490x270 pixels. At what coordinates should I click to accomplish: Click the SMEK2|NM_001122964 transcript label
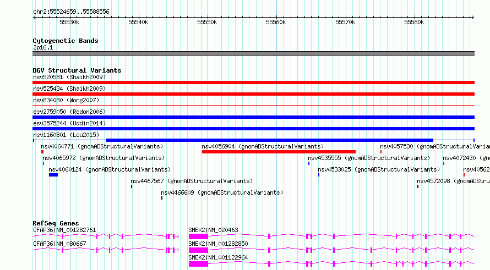pos(218,257)
